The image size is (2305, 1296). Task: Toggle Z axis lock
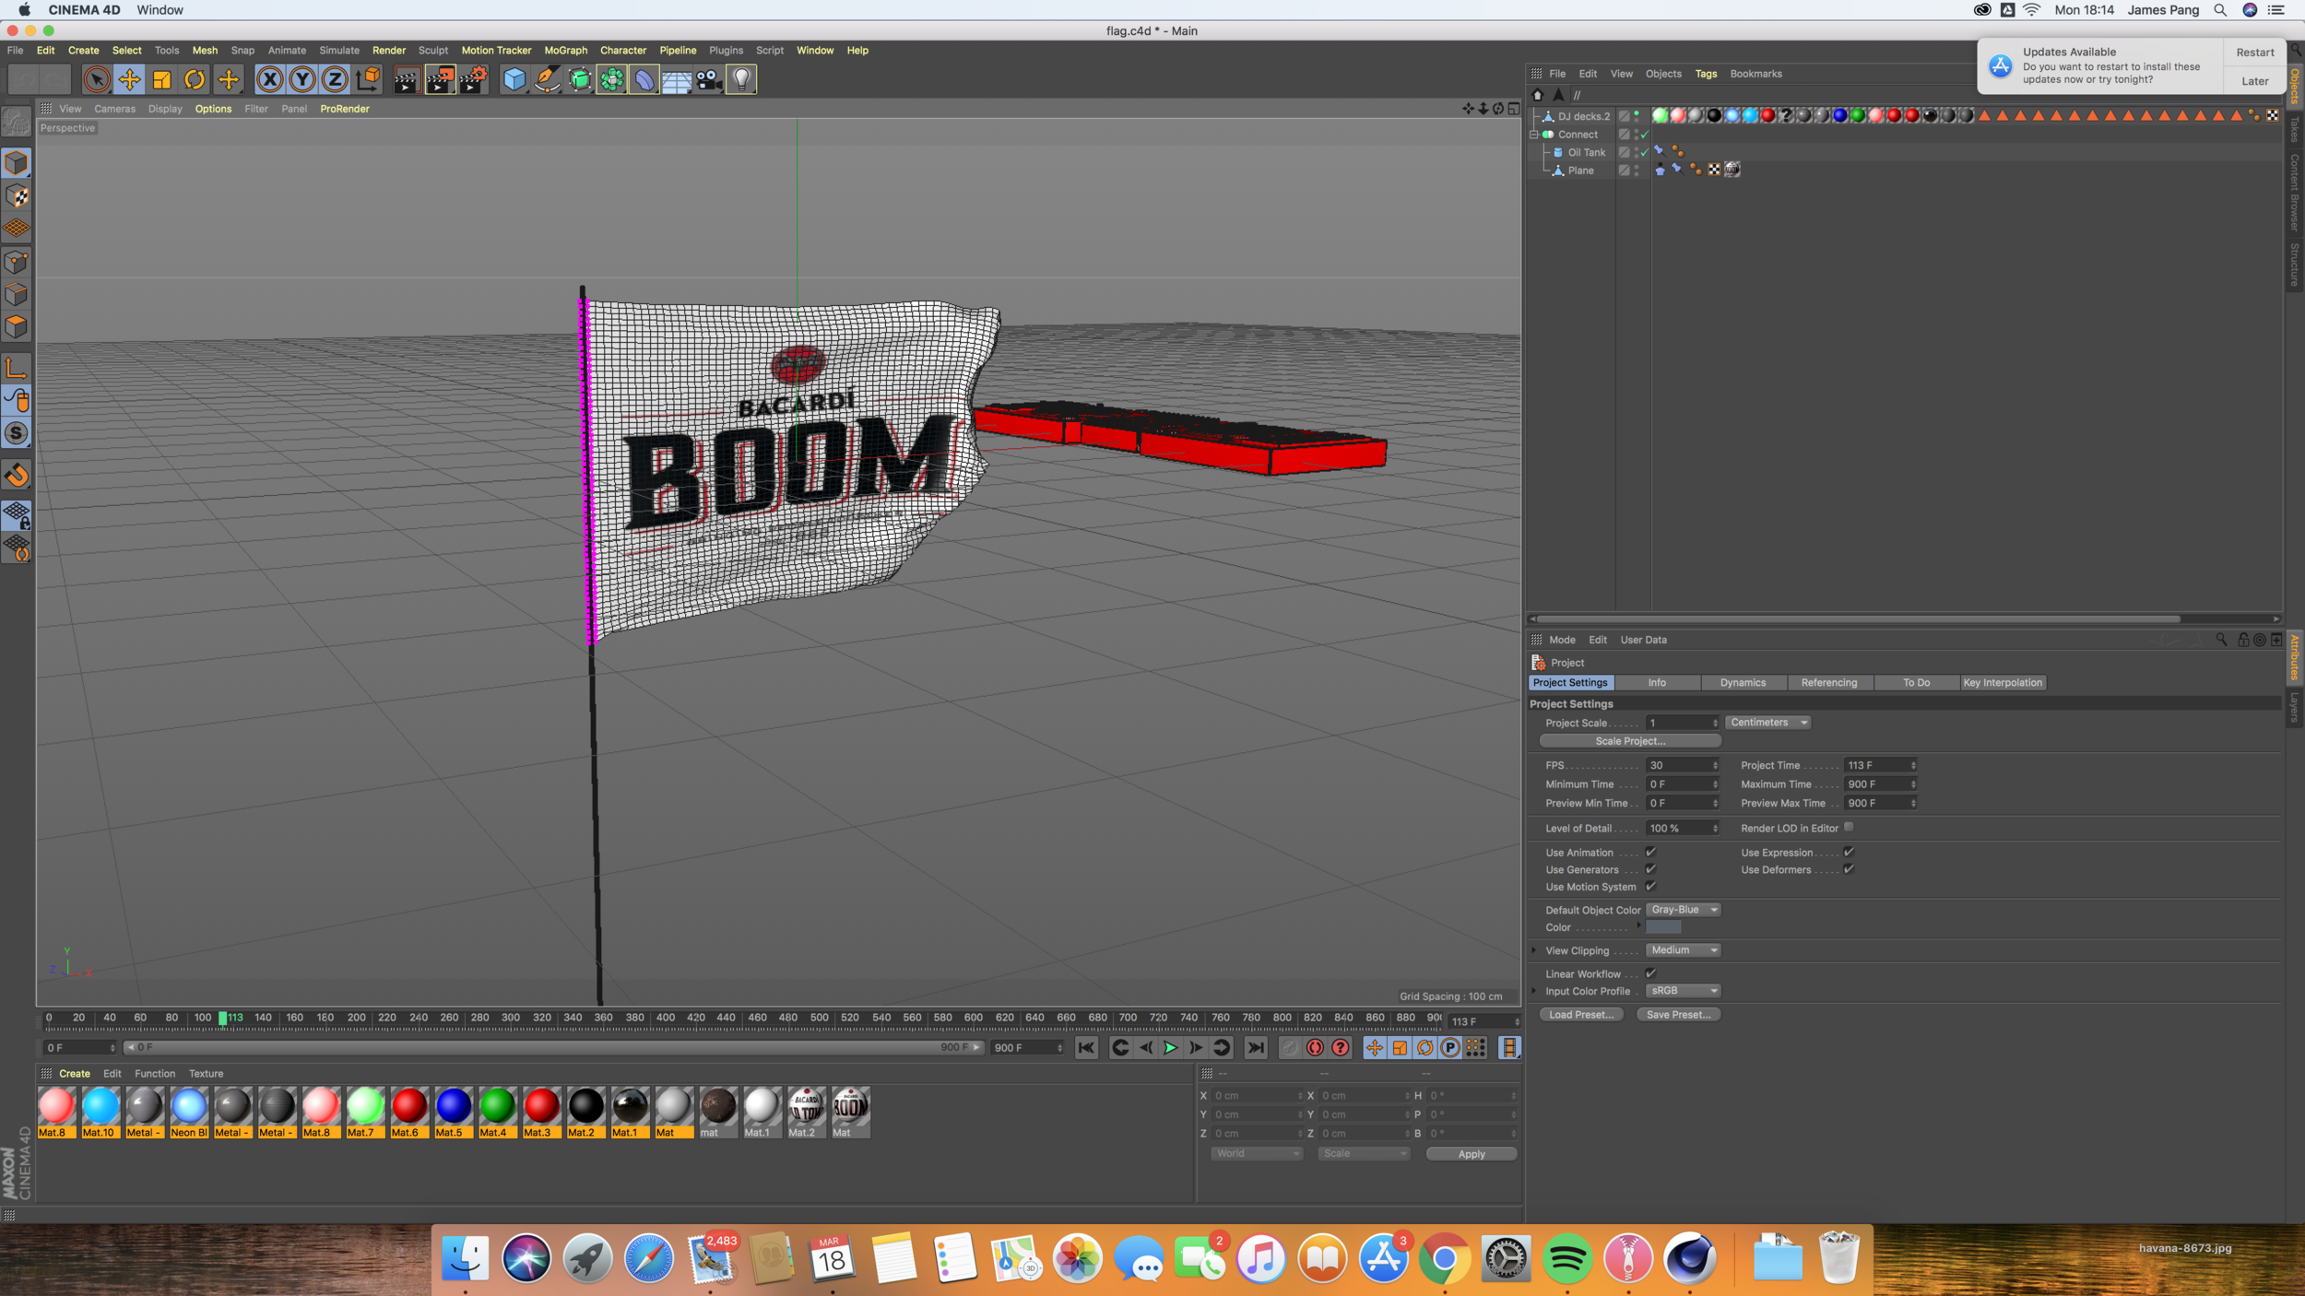[335, 80]
